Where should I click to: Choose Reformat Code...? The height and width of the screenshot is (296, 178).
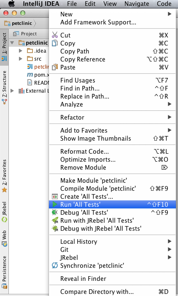[x=112, y=152]
